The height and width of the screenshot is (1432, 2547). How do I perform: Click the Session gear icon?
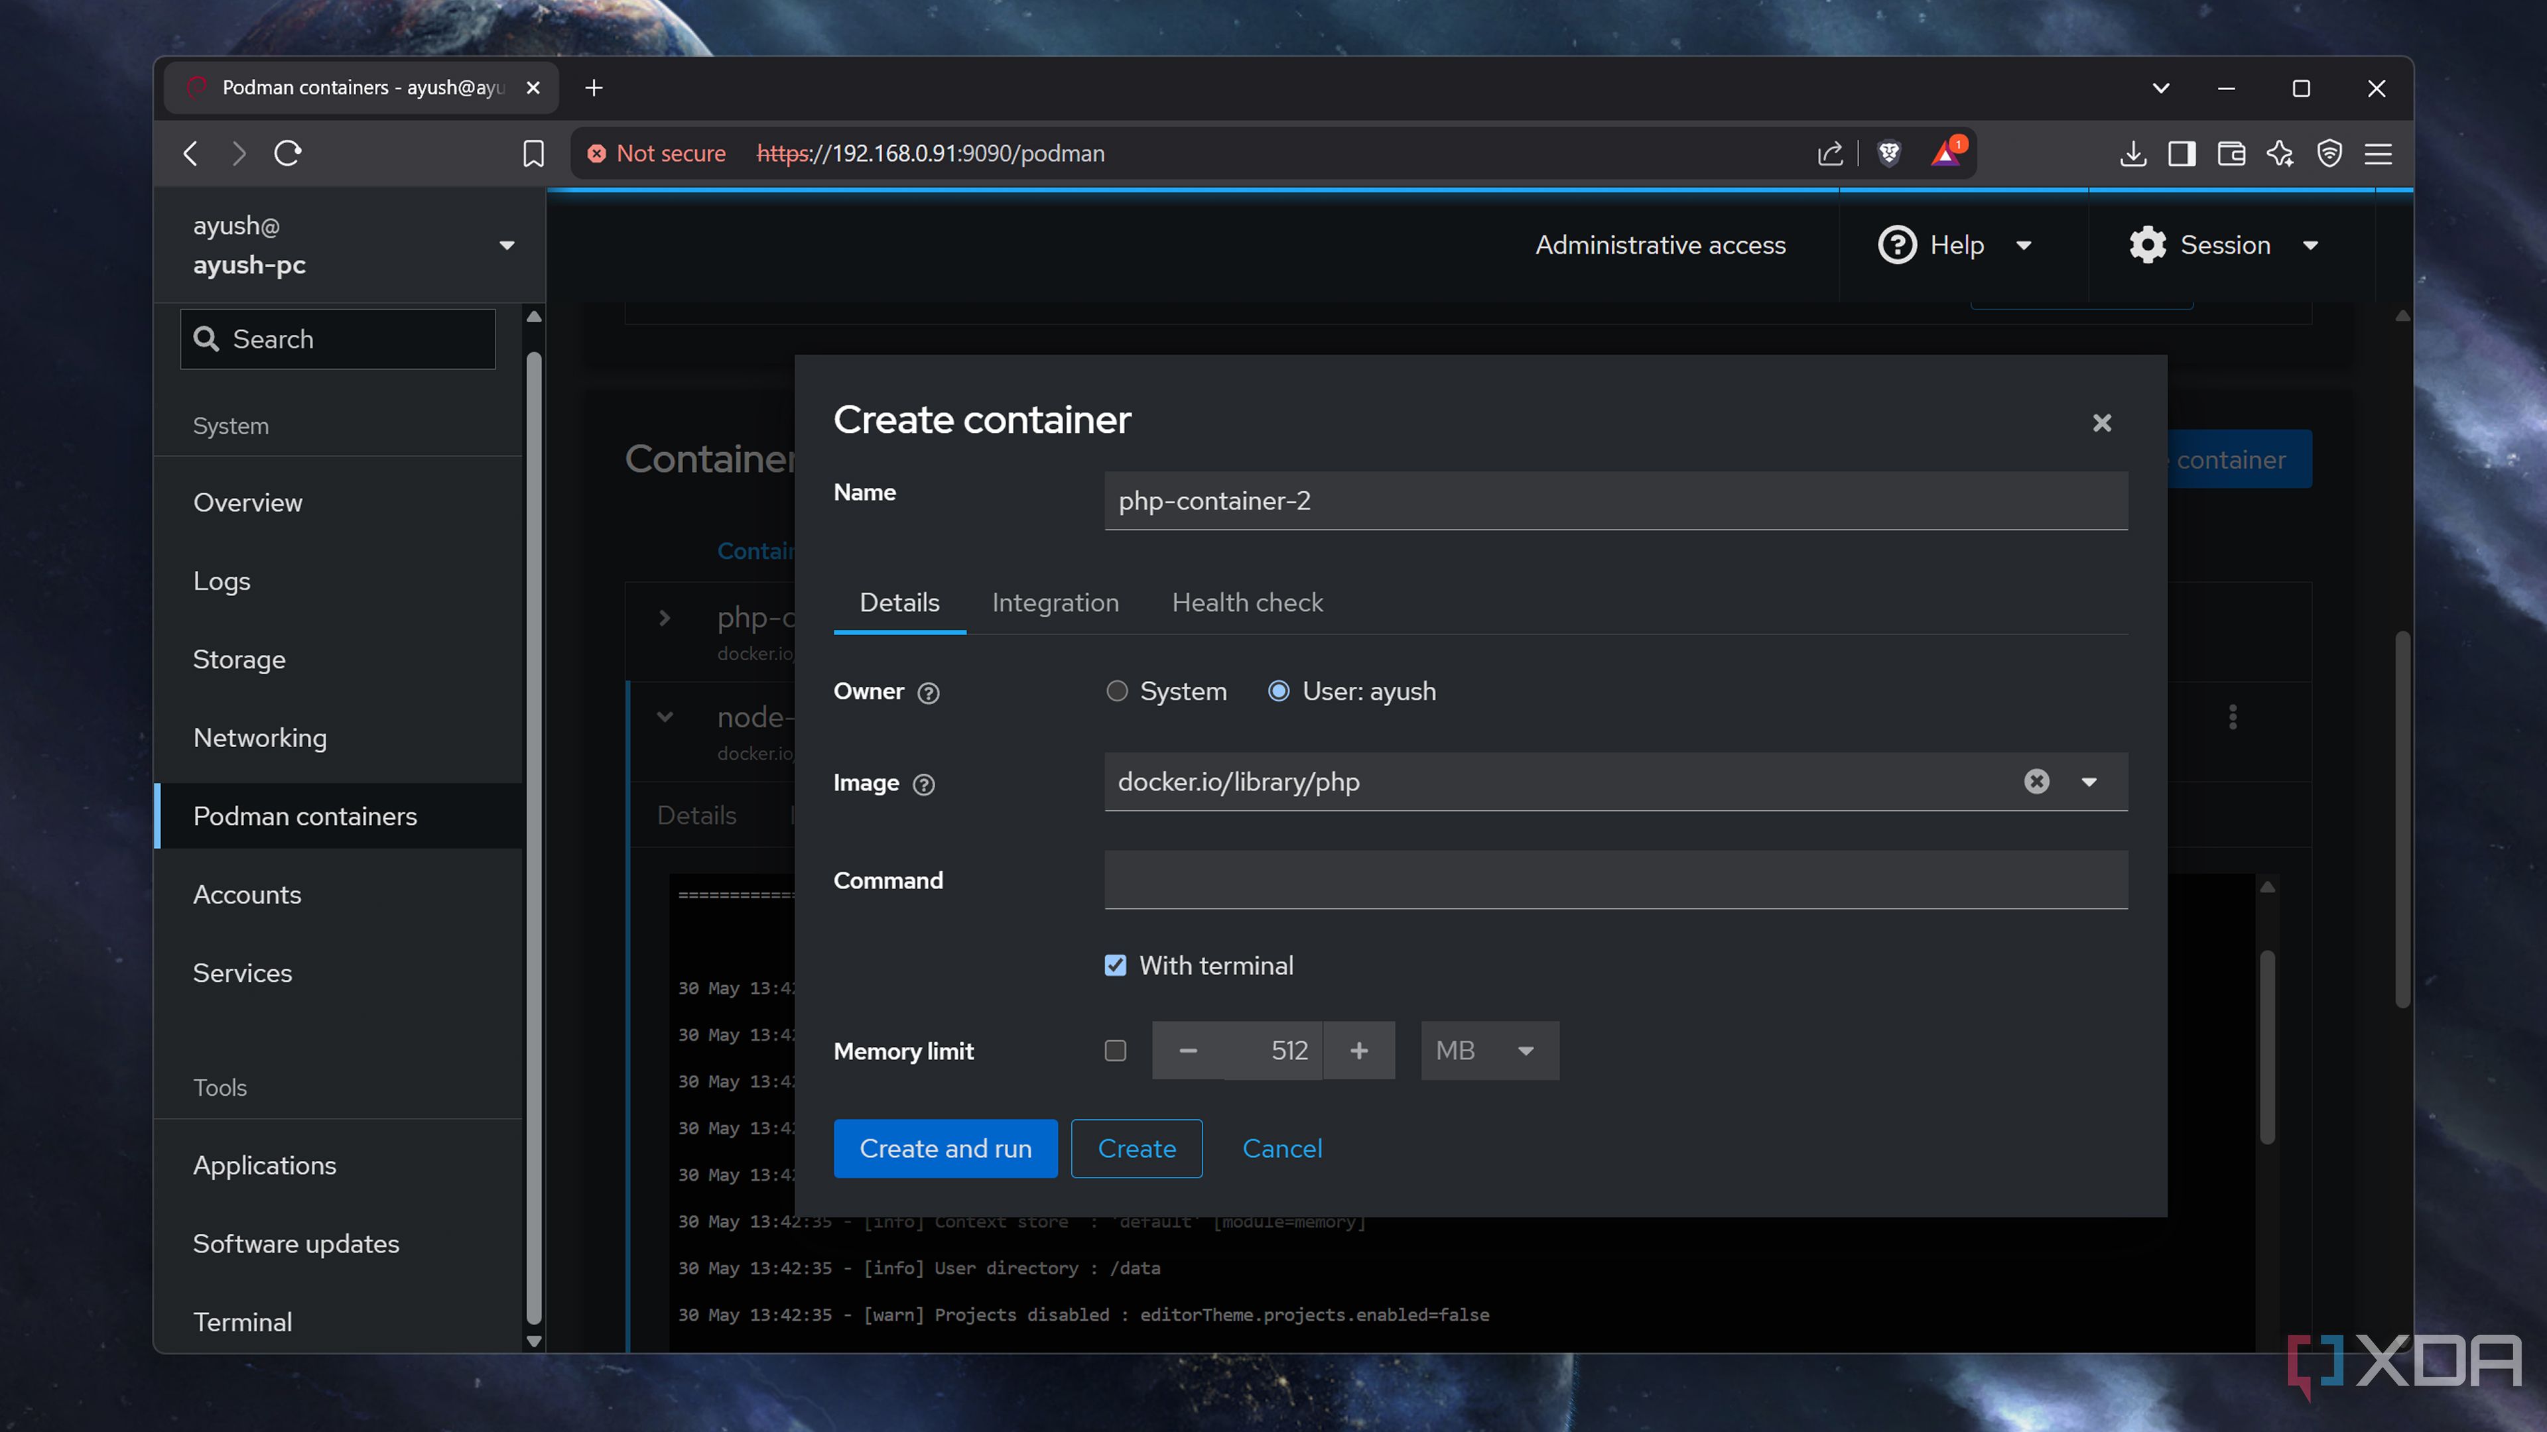coord(2148,245)
